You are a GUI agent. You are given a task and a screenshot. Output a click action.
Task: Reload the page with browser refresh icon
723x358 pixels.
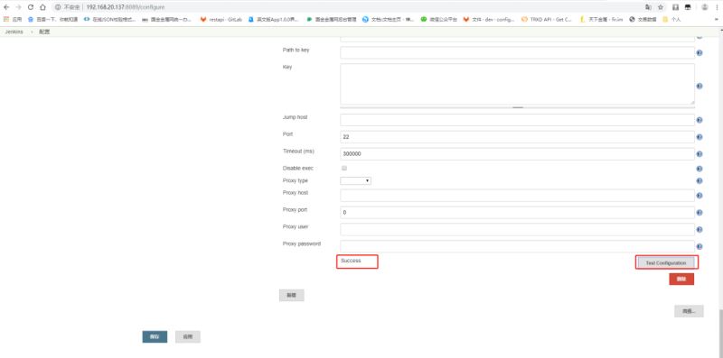[x=31, y=7]
